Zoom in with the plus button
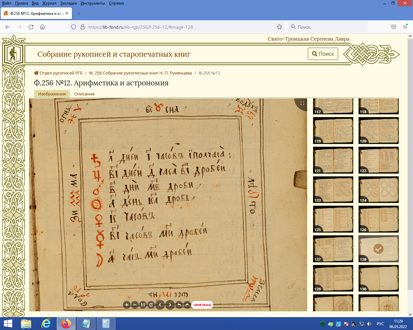The width and height of the screenshot is (413, 330). click(127, 305)
